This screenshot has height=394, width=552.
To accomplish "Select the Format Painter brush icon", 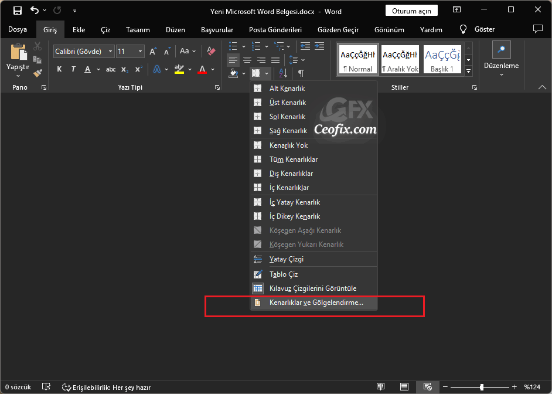I will (38, 73).
